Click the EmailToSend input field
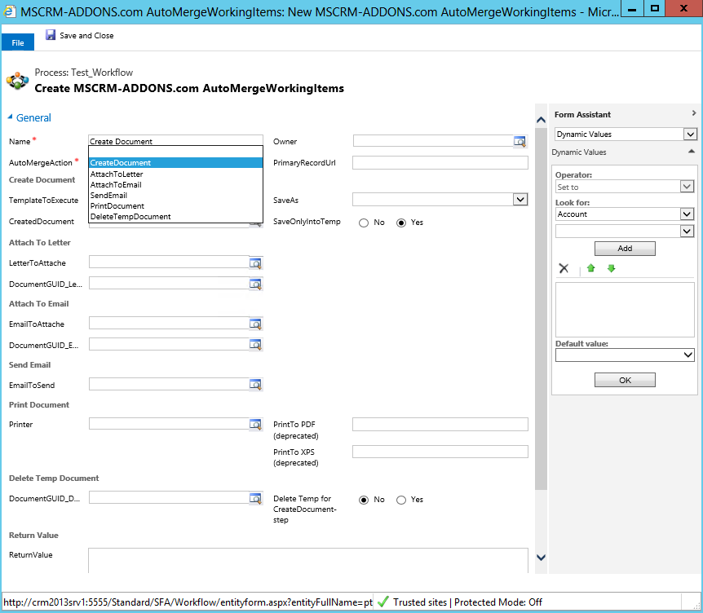This screenshot has height=613, width=703. pyautogui.click(x=169, y=384)
